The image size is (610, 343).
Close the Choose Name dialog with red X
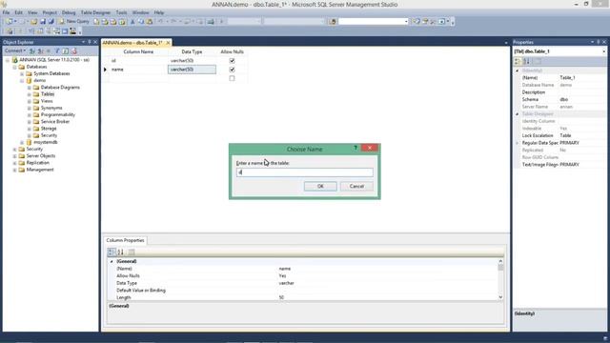click(x=370, y=148)
